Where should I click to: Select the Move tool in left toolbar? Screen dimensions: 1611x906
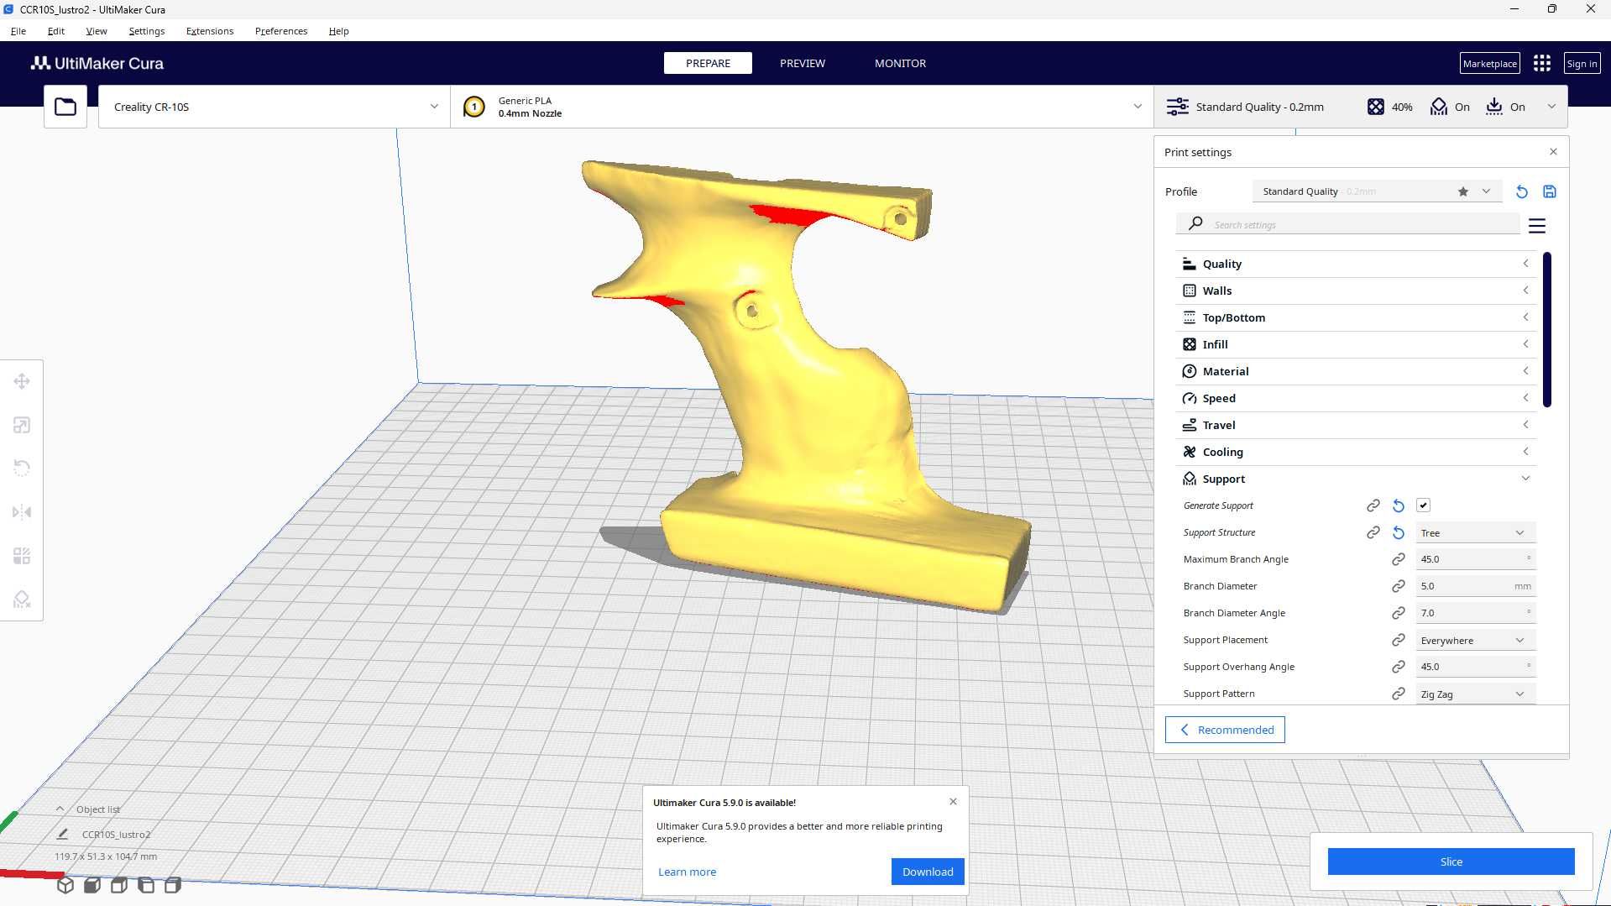22,381
